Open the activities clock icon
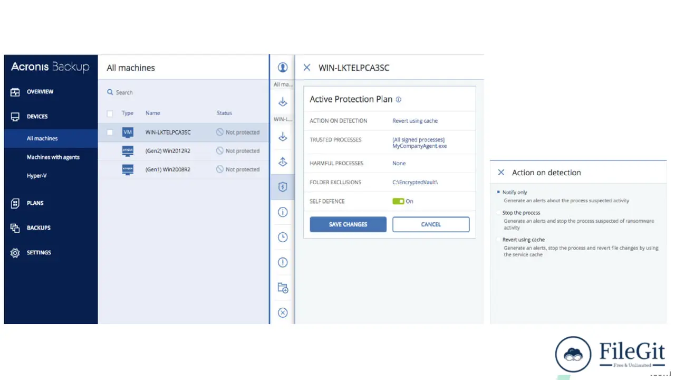This screenshot has height=380, width=675. 283,237
